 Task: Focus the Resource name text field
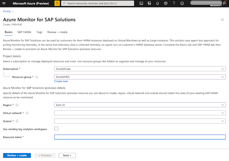tap(140, 137)
